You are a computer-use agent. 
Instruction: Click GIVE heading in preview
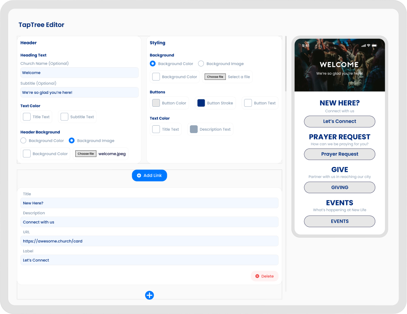[339, 170]
